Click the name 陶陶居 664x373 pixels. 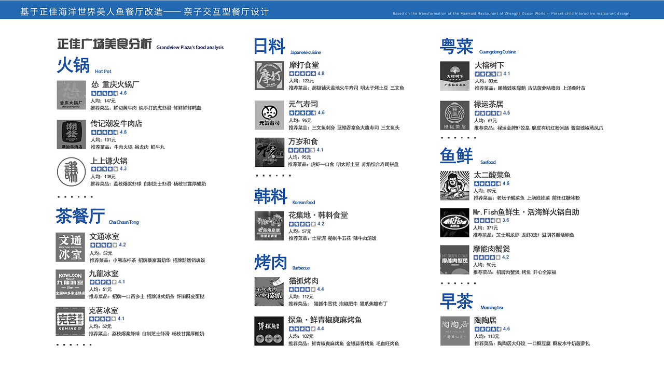click(x=485, y=320)
